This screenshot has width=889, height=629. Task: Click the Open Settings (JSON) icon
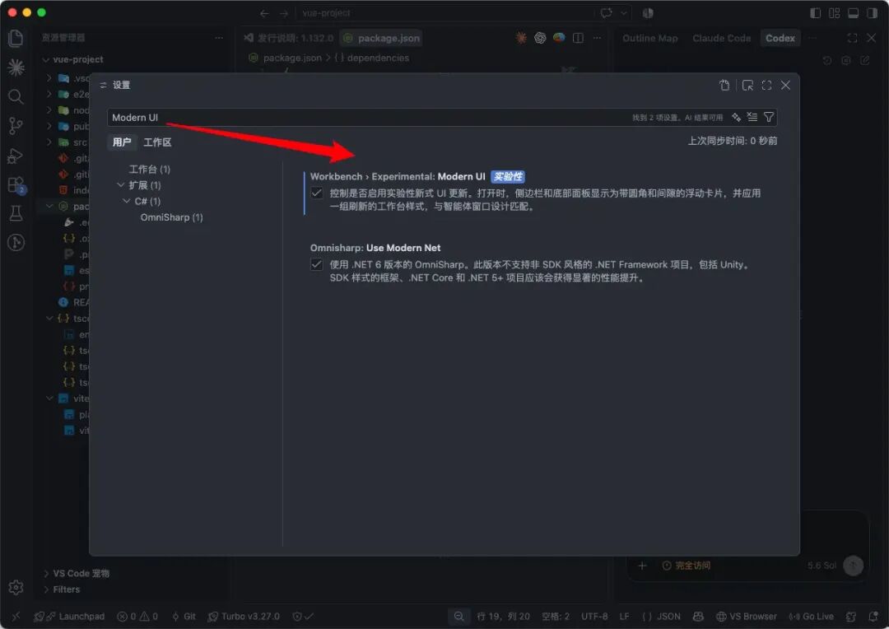pos(724,85)
